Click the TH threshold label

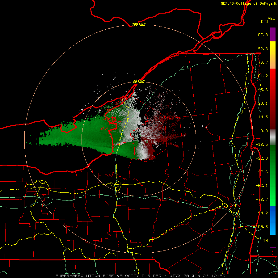tap(265, 241)
